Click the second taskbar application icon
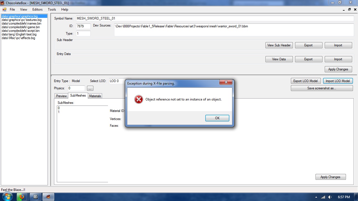Viewport: 358px width, 201px height. tap(35, 197)
